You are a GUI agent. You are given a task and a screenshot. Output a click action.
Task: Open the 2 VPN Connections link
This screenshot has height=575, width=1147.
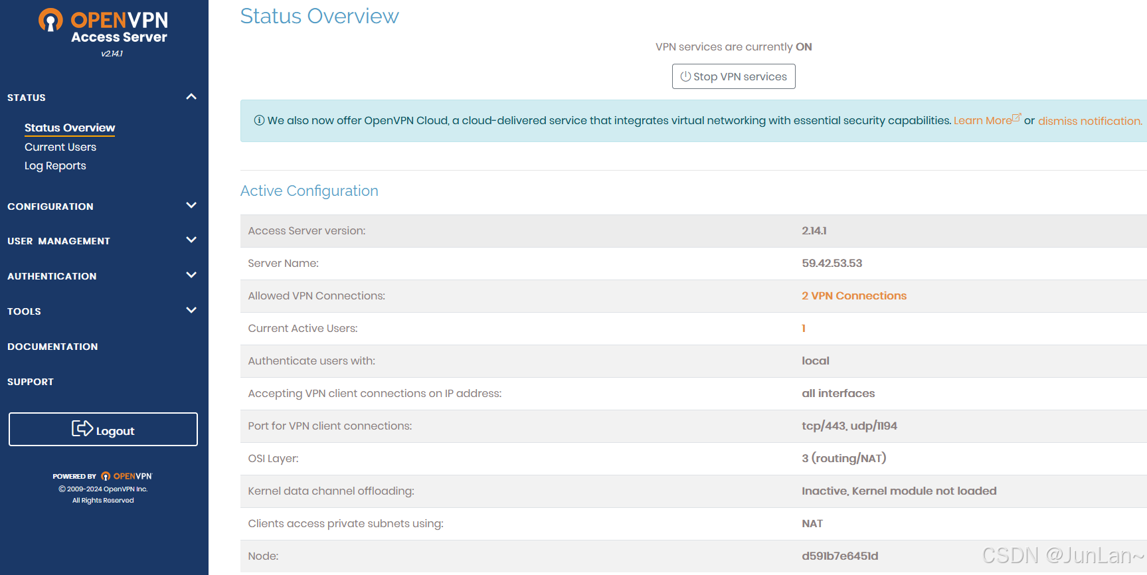854,295
